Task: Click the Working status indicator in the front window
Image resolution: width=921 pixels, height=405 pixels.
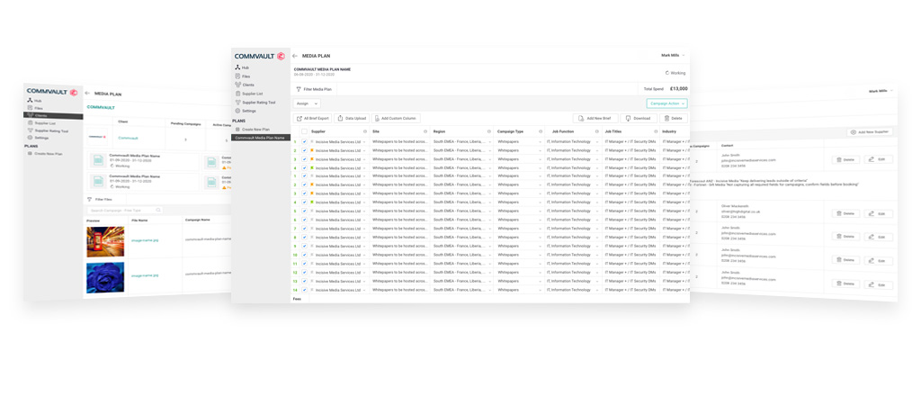Action: pyautogui.click(x=675, y=73)
